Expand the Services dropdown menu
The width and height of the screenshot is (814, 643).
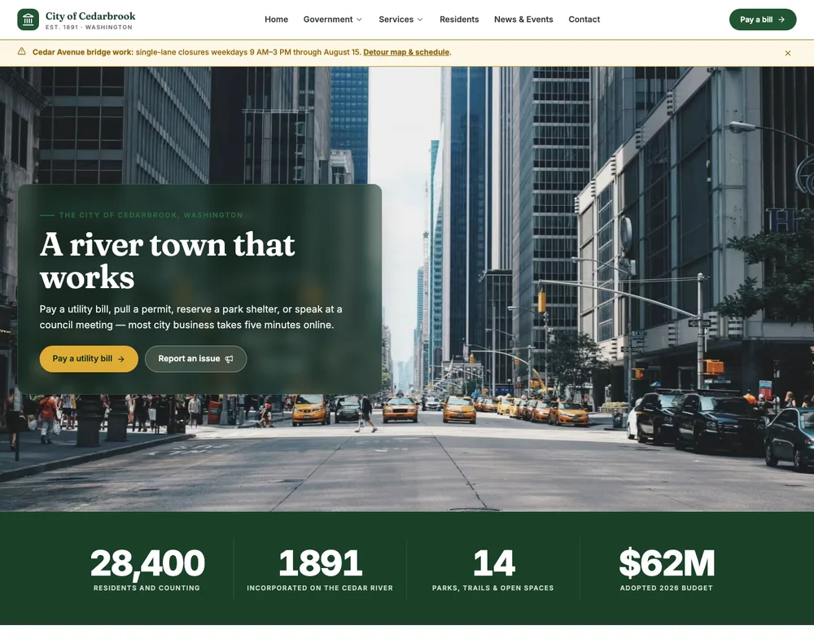click(x=400, y=20)
